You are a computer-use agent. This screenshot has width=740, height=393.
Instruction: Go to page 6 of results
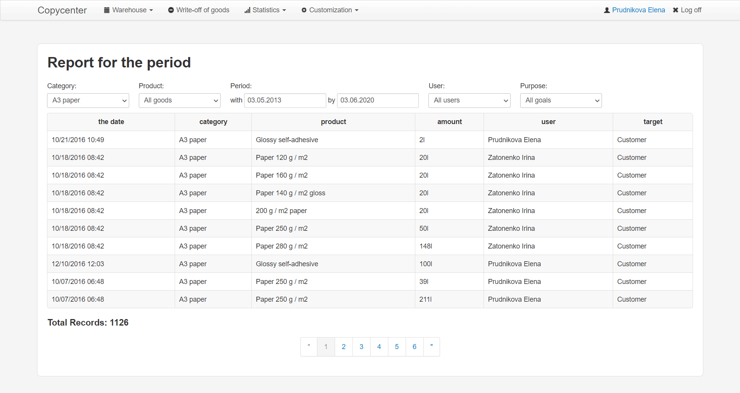[x=415, y=347]
